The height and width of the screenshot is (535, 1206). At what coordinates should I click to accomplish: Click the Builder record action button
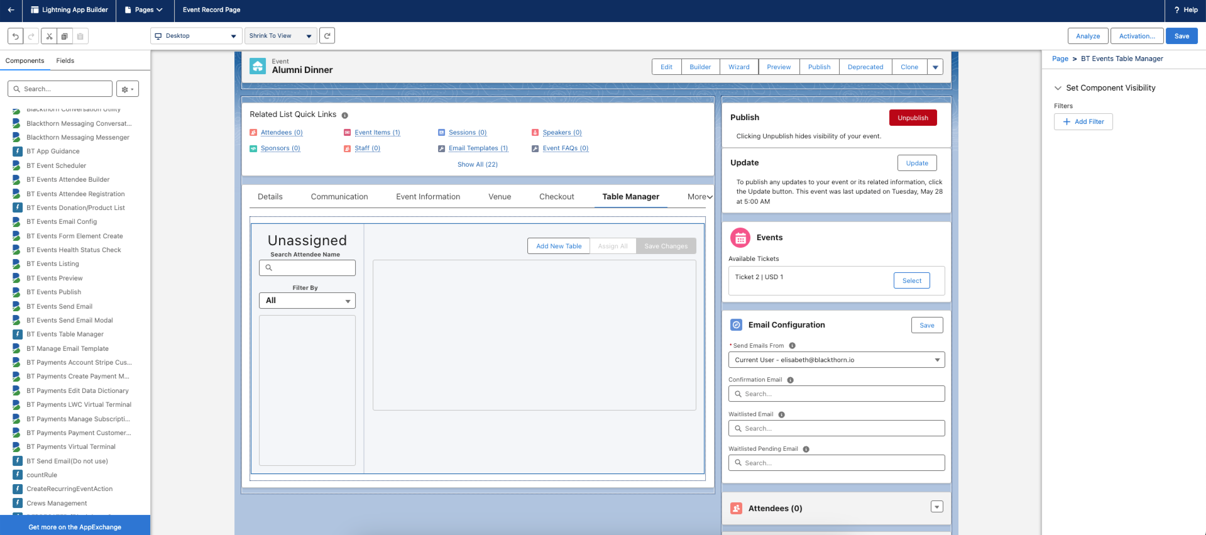[700, 67]
